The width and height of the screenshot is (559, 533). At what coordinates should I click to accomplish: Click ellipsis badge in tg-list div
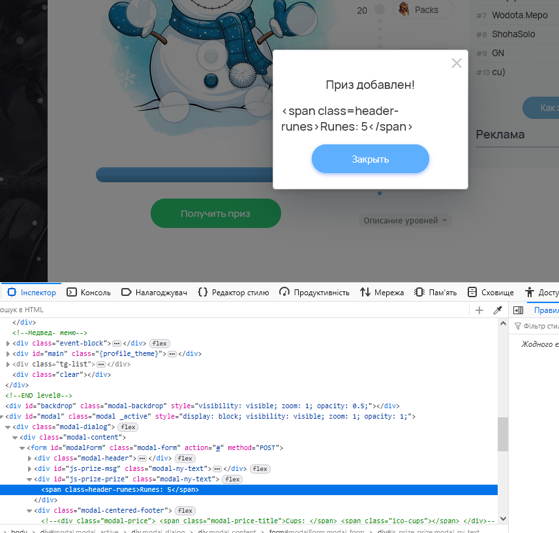pyautogui.click(x=101, y=364)
